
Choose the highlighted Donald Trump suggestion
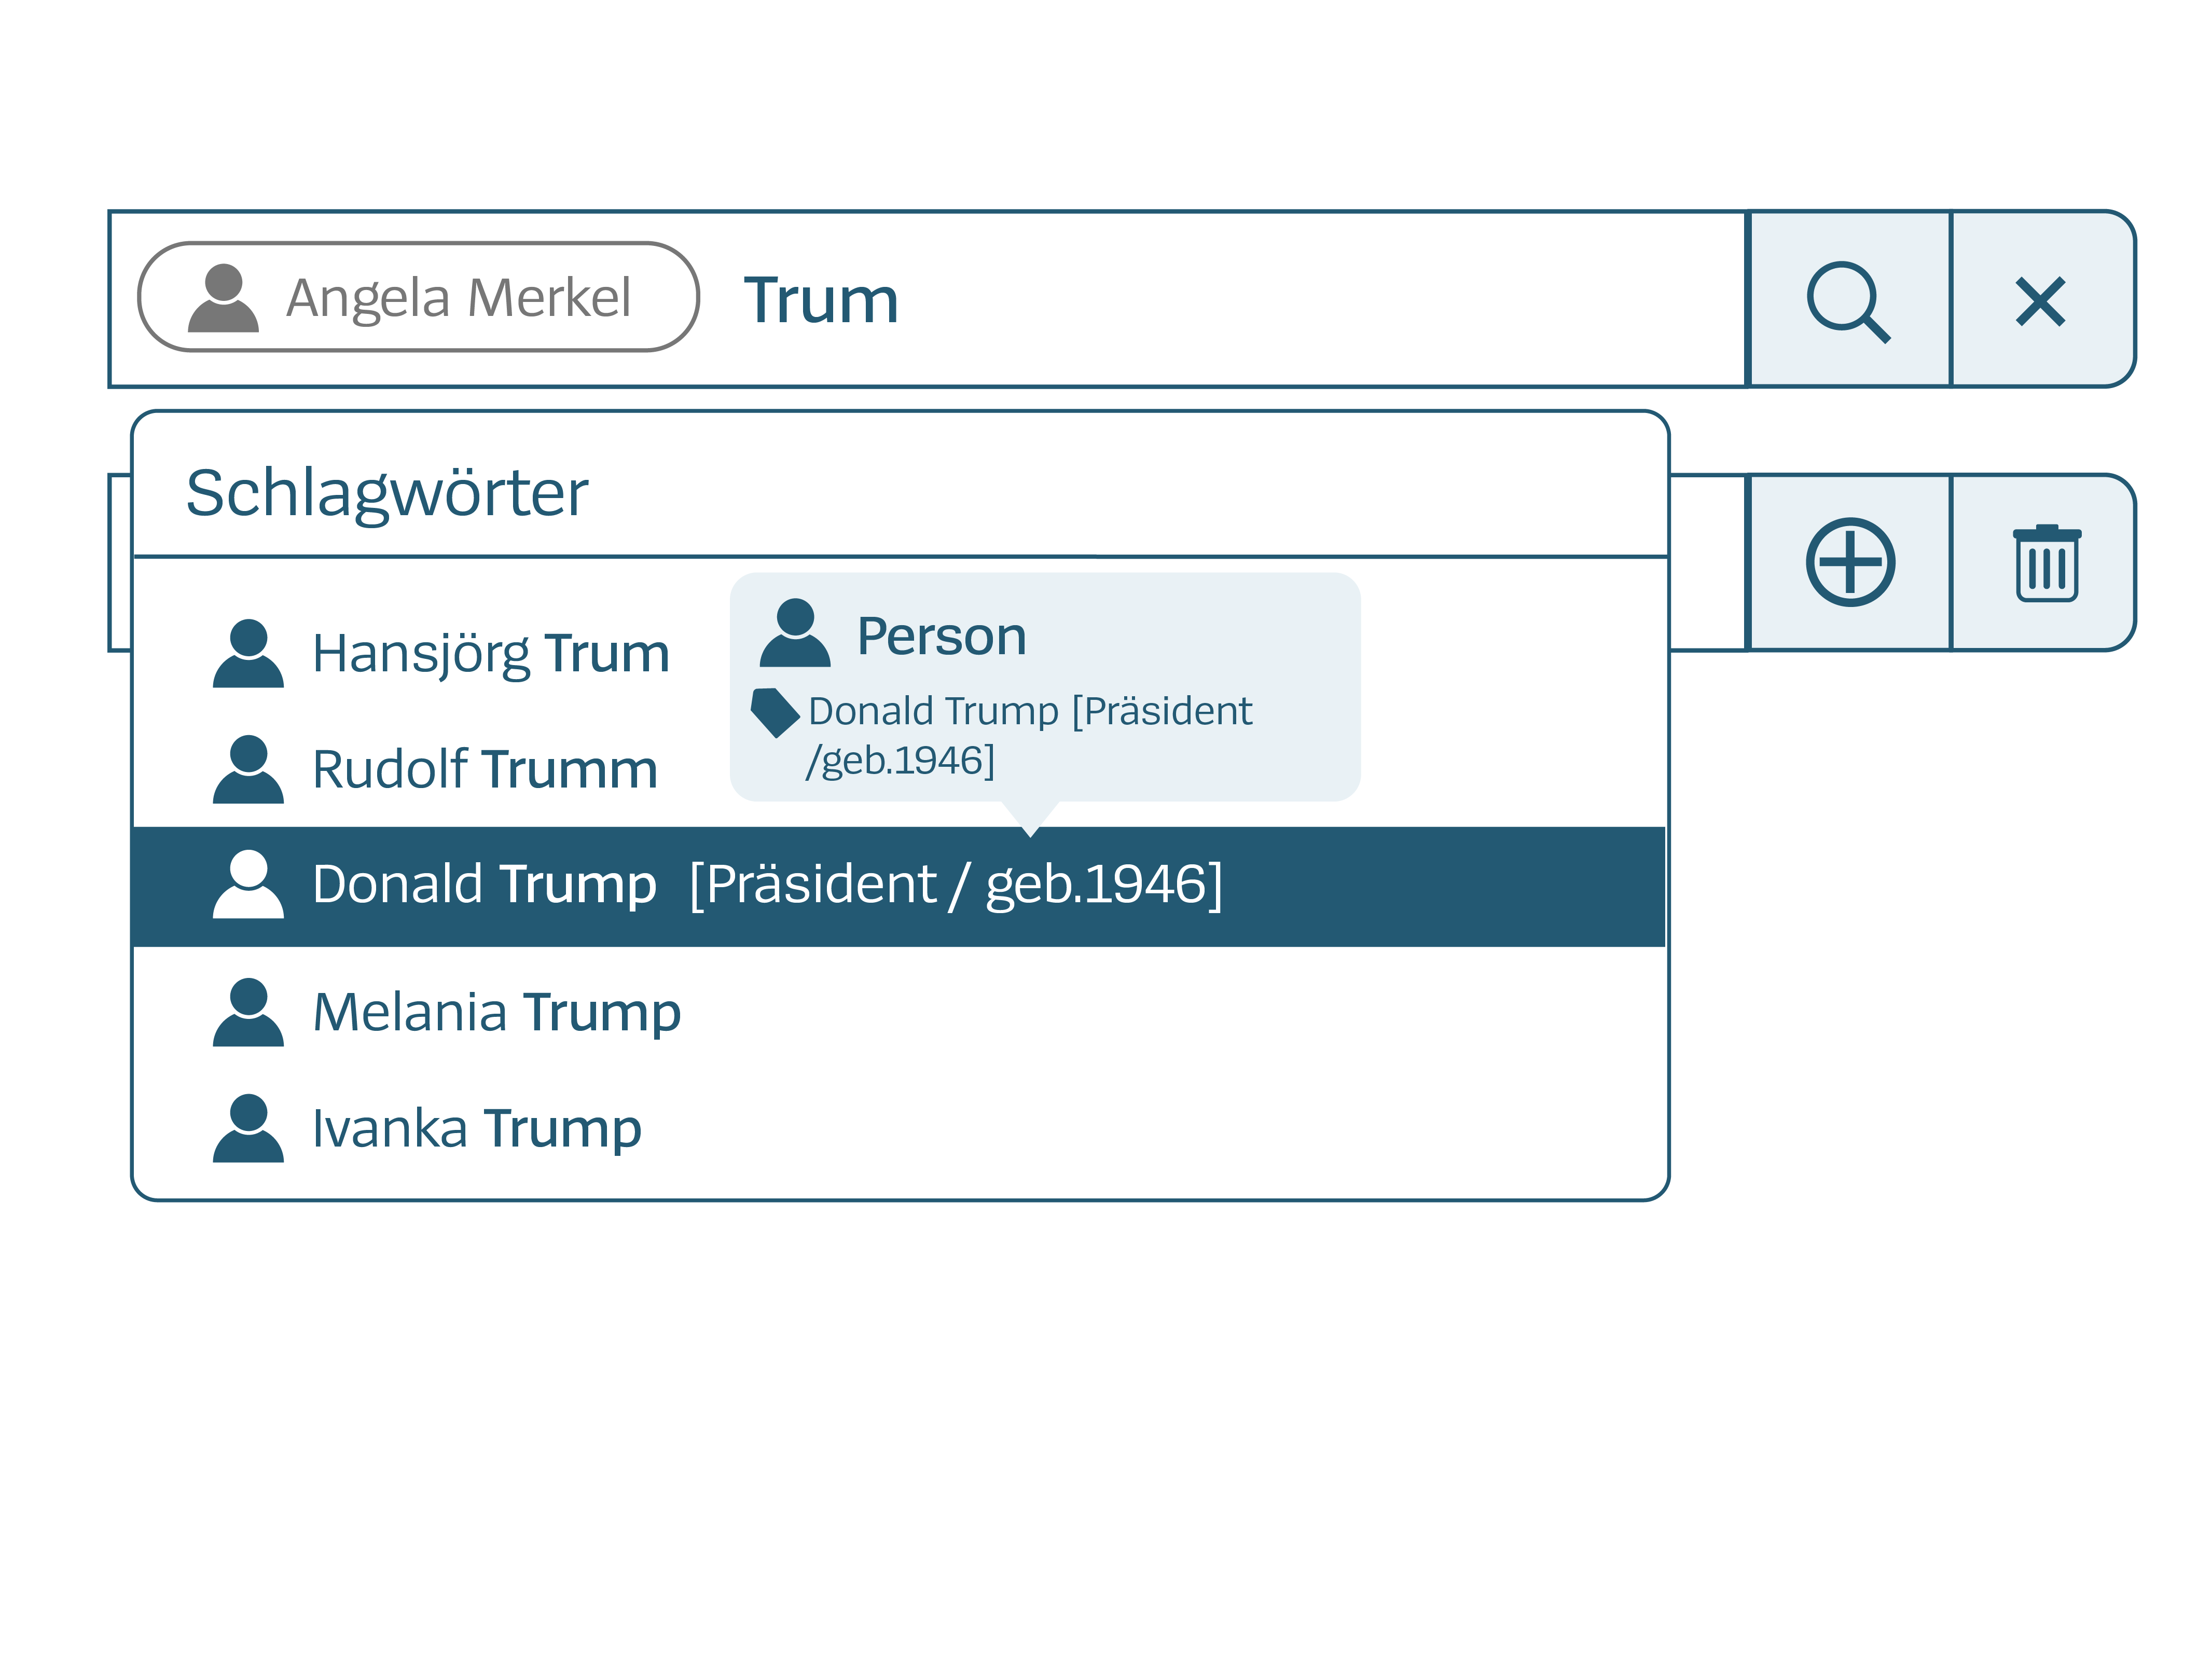(766, 885)
